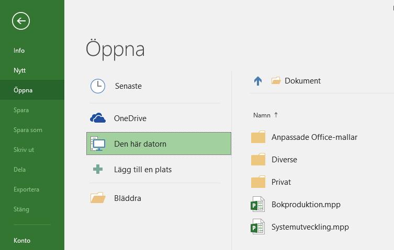
Task: Select the Öppna tab in the sidebar
Action: (32, 90)
